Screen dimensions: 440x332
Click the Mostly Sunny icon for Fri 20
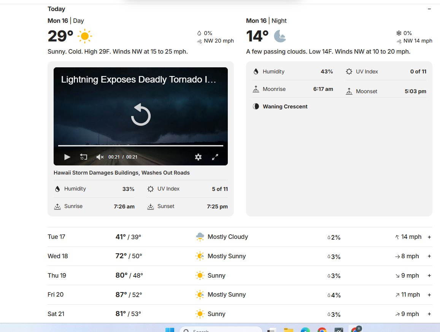click(200, 295)
